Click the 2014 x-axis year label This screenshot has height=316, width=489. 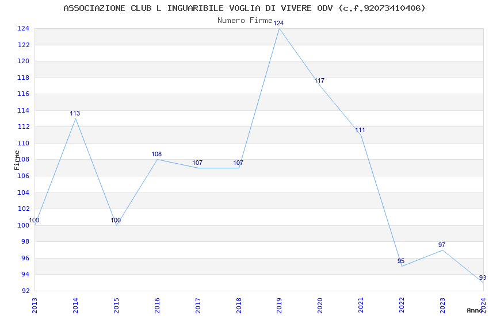tap(75, 306)
